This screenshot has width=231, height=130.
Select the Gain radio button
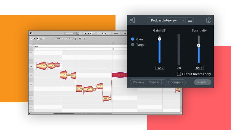[x=133, y=39]
